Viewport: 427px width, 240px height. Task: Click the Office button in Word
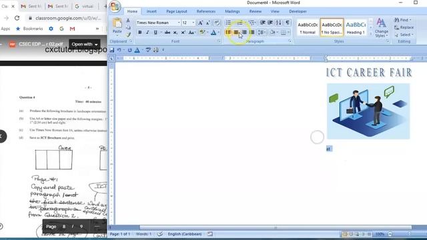pos(115,7)
